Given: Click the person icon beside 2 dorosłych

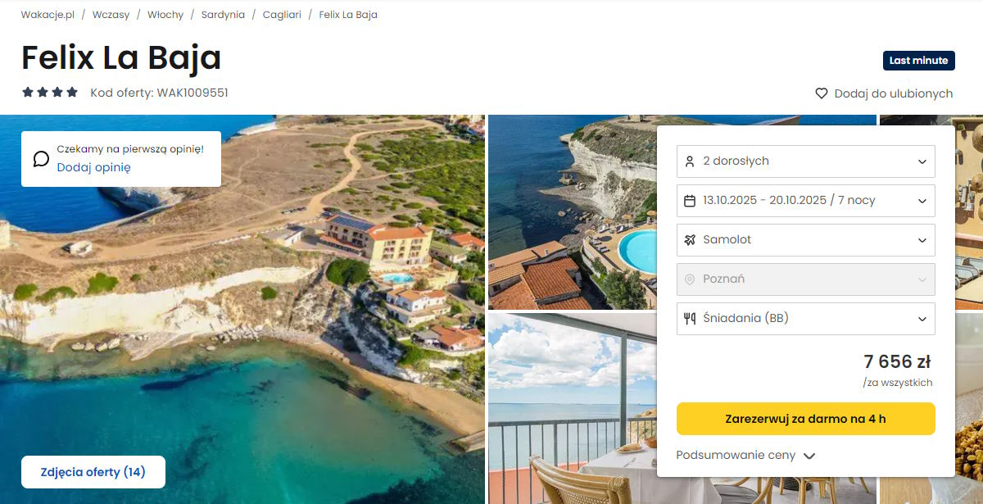Looking at the screenshot, I should pyautogui.click(x=689, y=161).
